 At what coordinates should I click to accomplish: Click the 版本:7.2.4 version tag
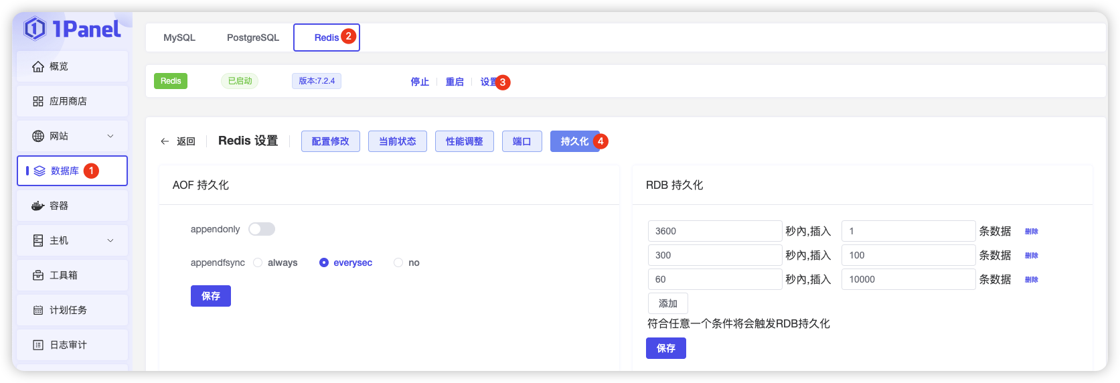pyautogui.click(x=317, y=81)
